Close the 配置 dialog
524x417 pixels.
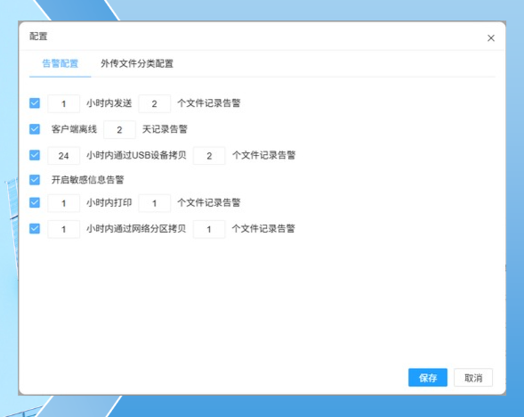click(490, 37)
